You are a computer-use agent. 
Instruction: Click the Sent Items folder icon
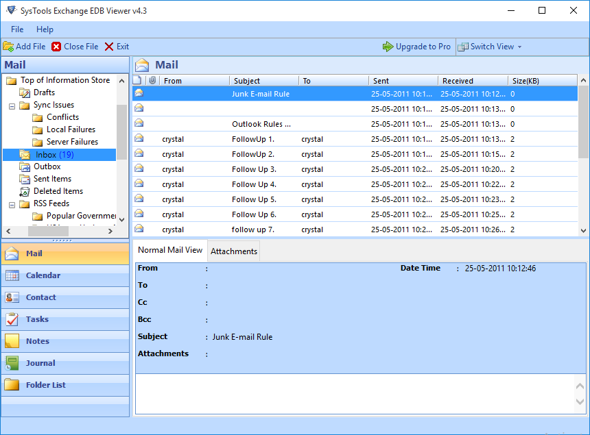[25, 179]
